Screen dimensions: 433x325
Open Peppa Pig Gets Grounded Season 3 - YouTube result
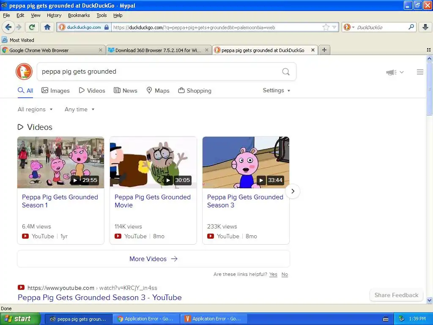[100, 297]
